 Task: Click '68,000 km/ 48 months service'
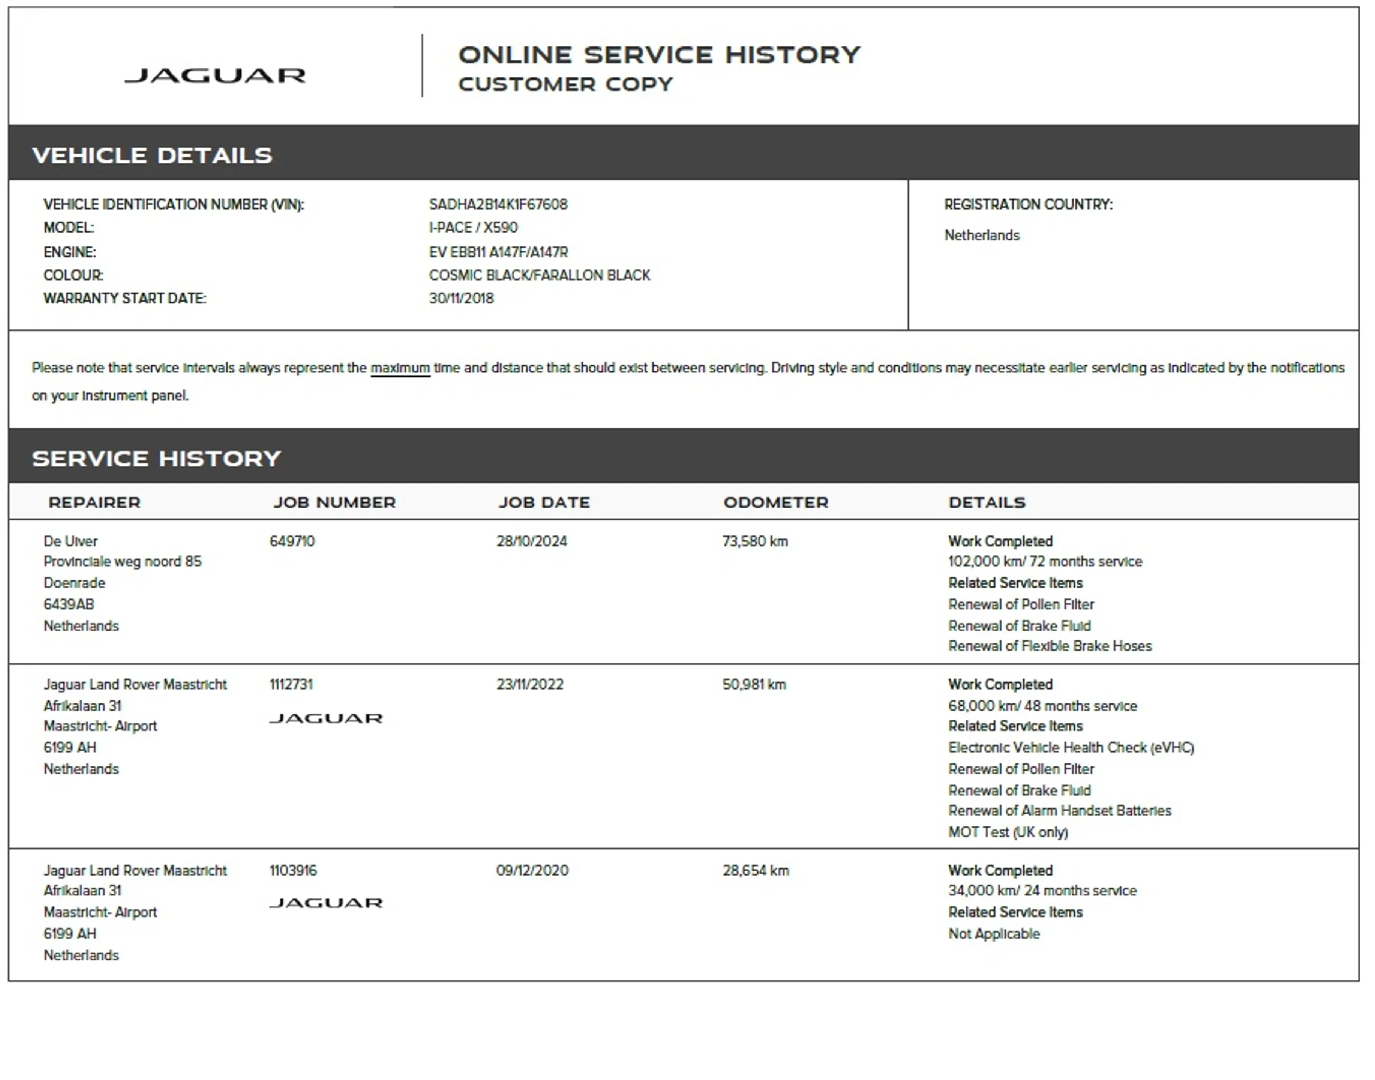point(1042,706)
